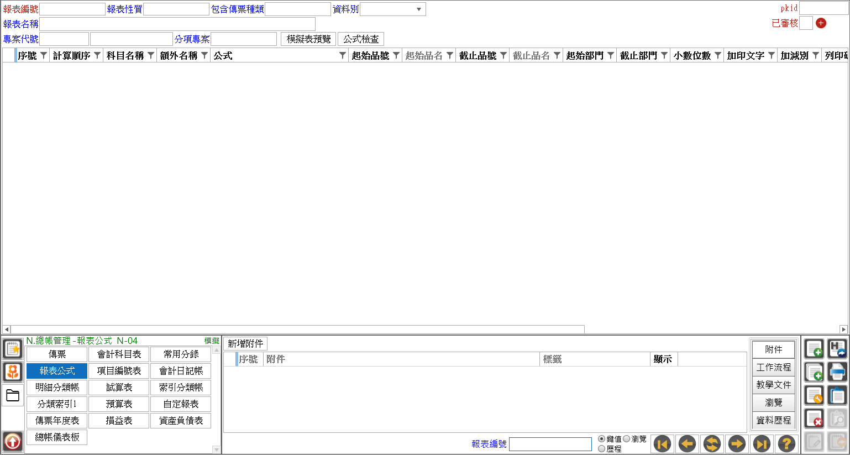Switch to the 附件 tab
Viewport: 850px width, 455px height.
click(773, 349)
